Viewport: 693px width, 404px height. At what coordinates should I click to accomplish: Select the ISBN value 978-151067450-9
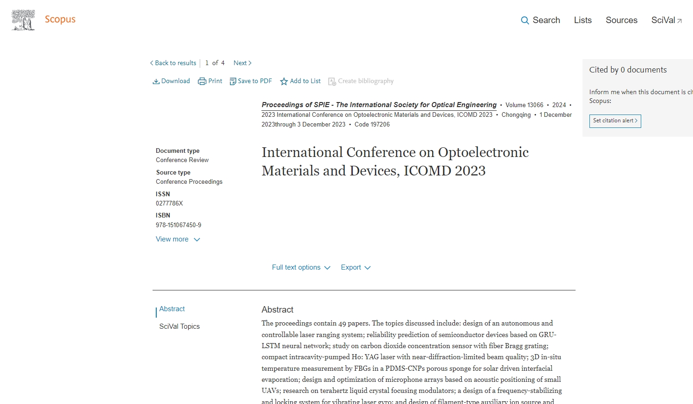178,225
